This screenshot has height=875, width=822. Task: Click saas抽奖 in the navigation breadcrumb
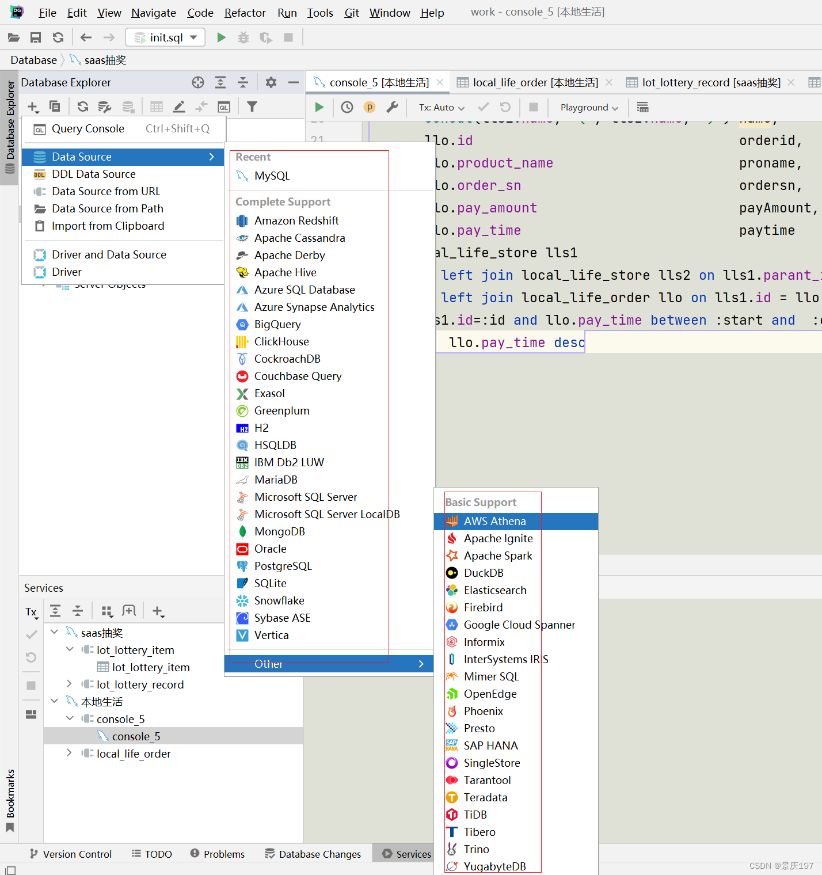tap(98, 60)
